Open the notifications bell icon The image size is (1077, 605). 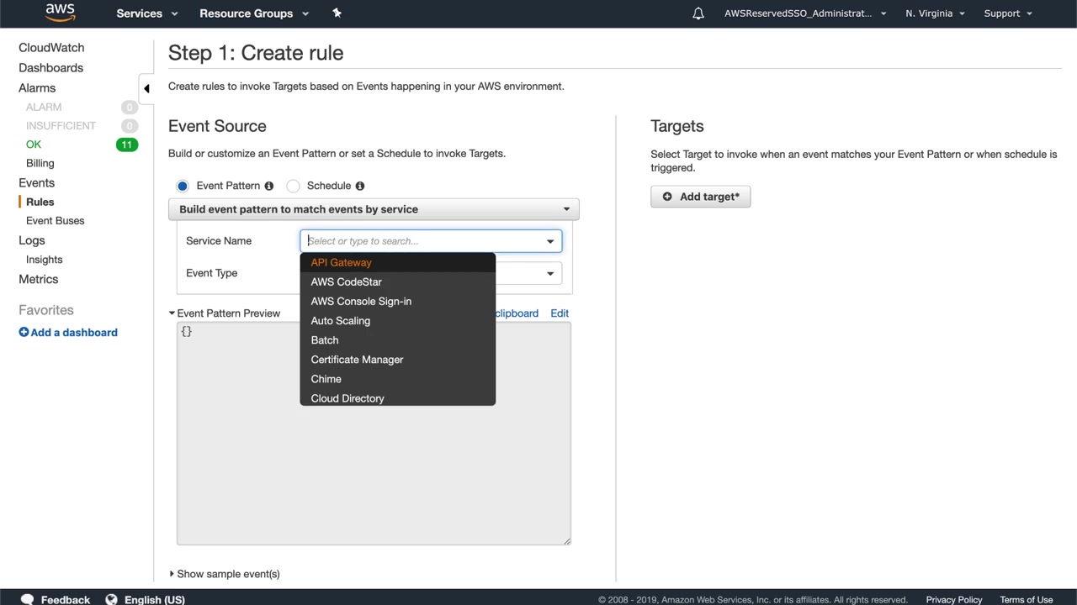(698, 13)
